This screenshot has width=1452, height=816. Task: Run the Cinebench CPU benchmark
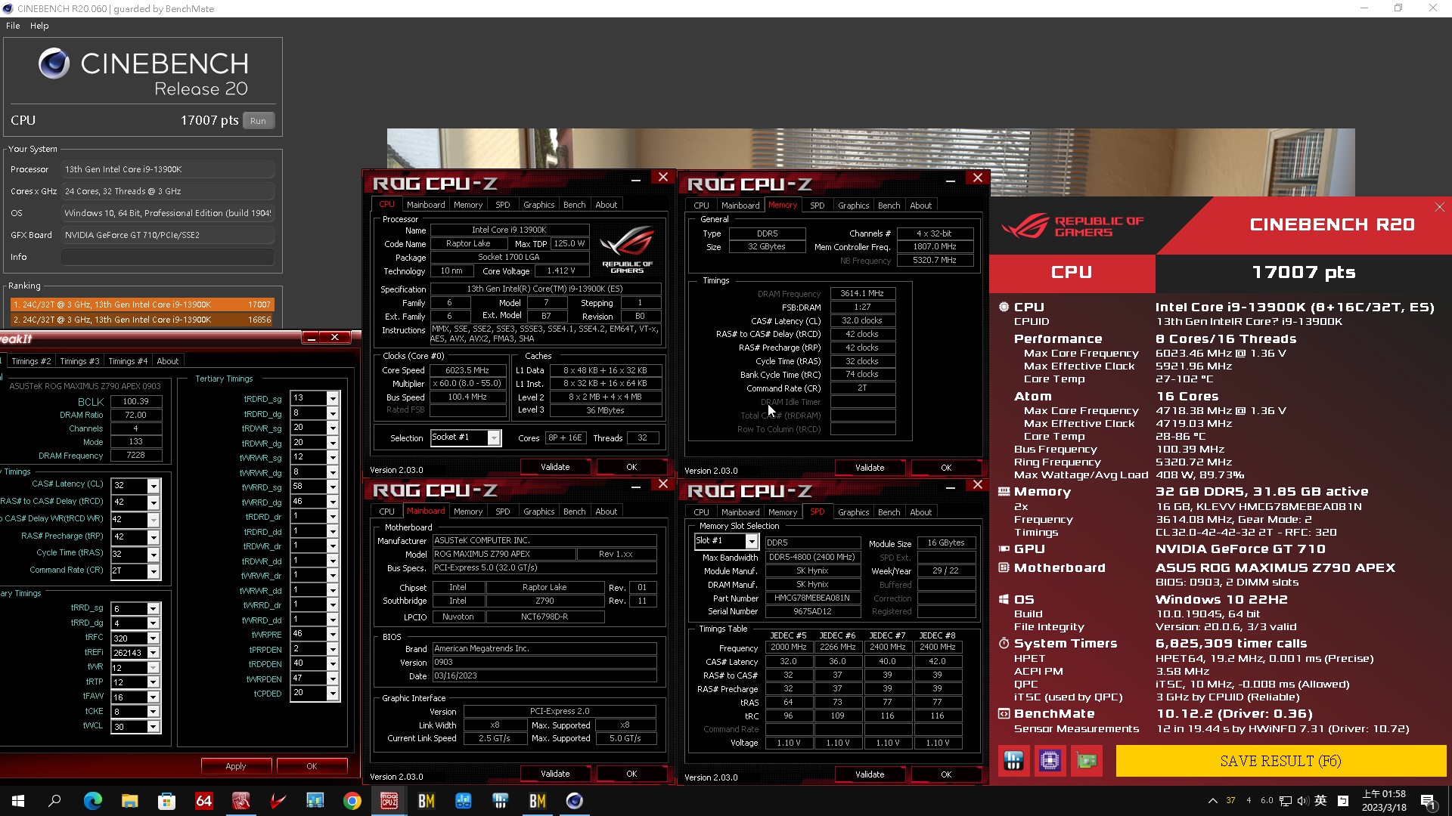[258, 121]
